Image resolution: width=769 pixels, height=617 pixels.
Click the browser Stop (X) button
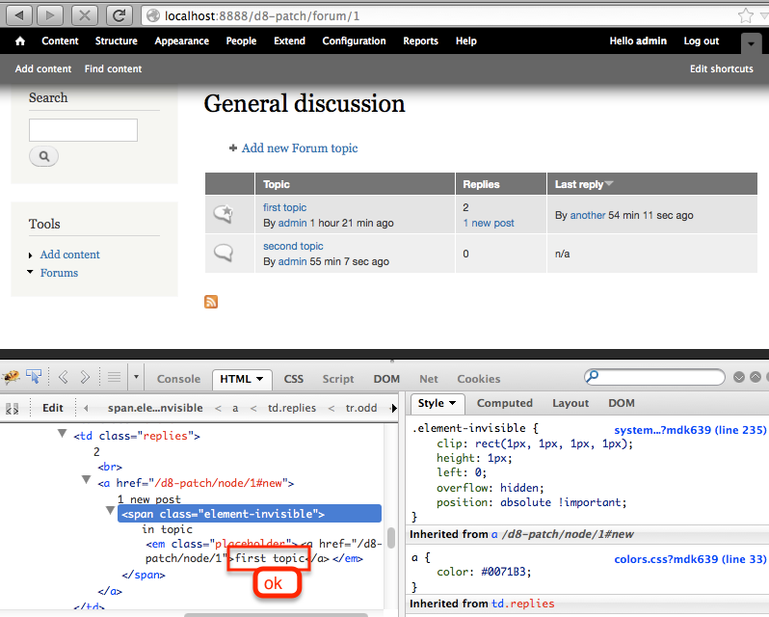coord(85,15)
